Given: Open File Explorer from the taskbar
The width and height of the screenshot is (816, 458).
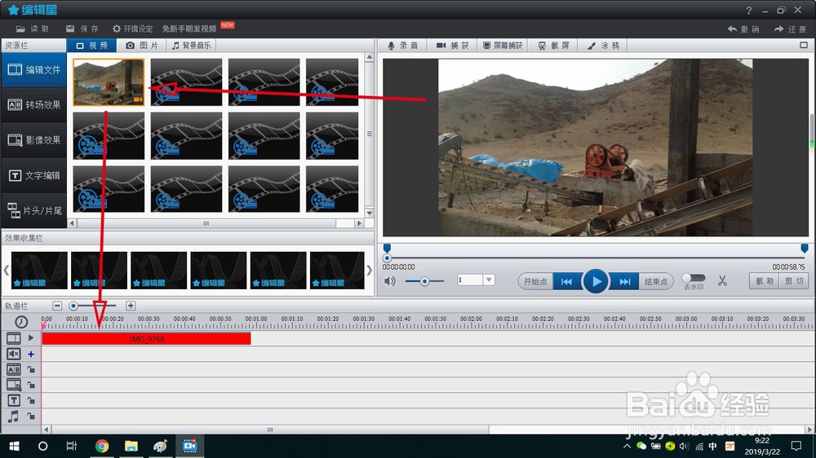Looking at the screenshot, I should point(131,446).
